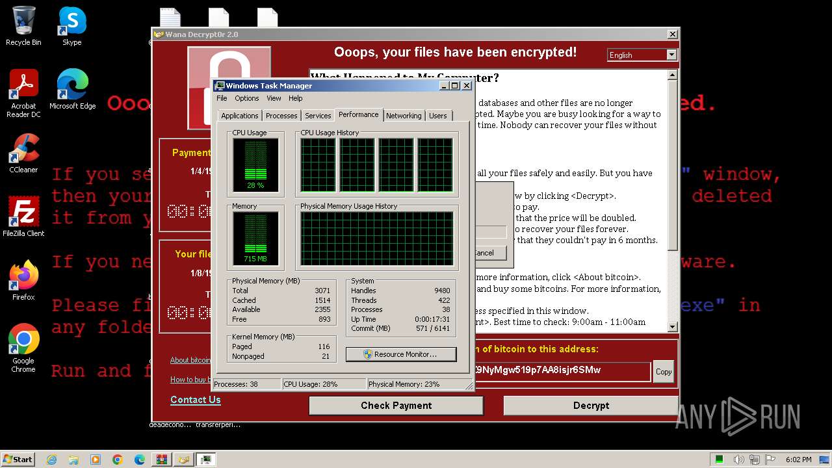Select the Performance tab
This screenshot has width=832, height=468.
(x=358, y=114)
